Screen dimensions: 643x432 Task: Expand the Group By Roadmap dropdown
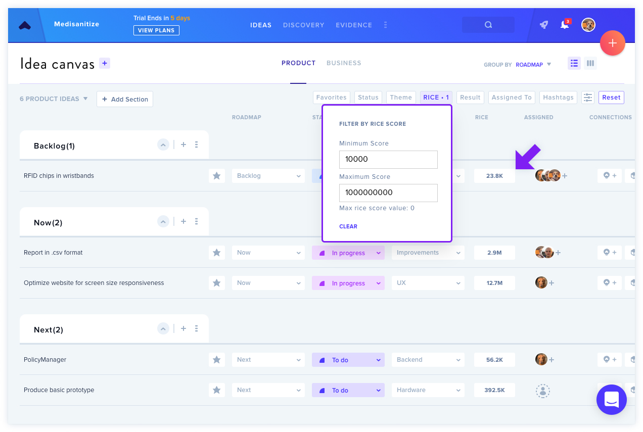(x=533, y=65)
